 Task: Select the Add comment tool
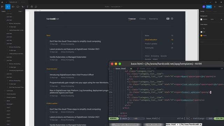(36, 7)
